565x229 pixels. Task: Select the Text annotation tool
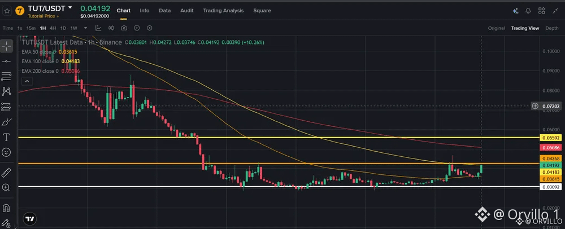6,137
